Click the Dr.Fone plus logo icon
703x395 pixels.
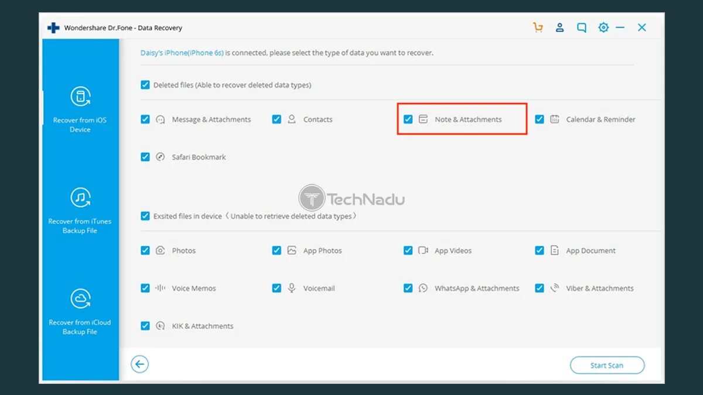click(53, 28)
